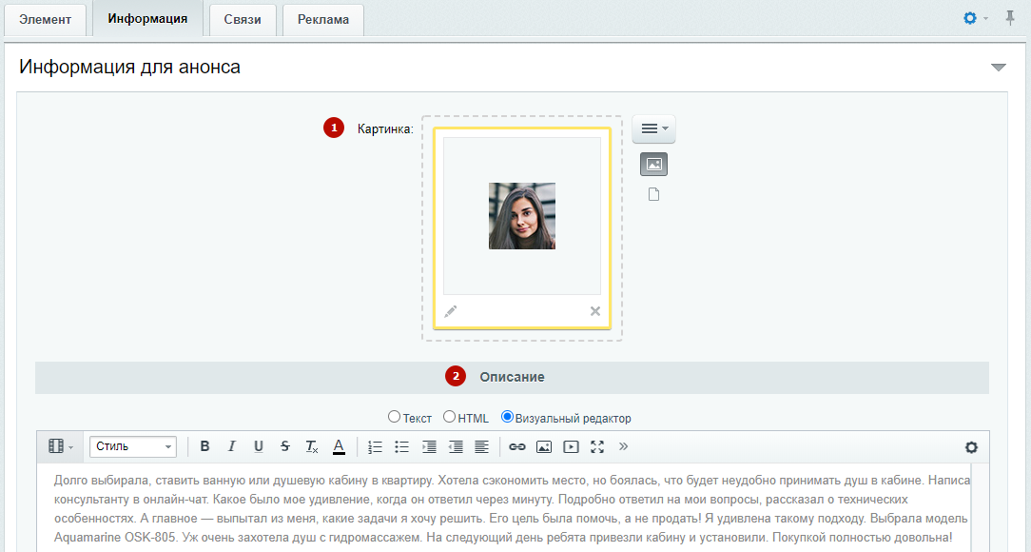Open the text alignment options
Viewport: 1031px width, 552px height.
pyautogui.click(x=482, y=446)
